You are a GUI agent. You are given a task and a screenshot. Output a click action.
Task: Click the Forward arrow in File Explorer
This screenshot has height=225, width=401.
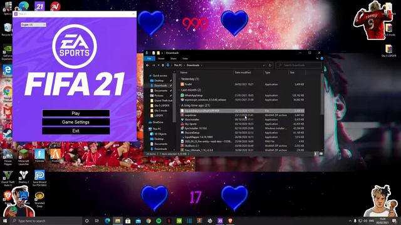point(154,65)
